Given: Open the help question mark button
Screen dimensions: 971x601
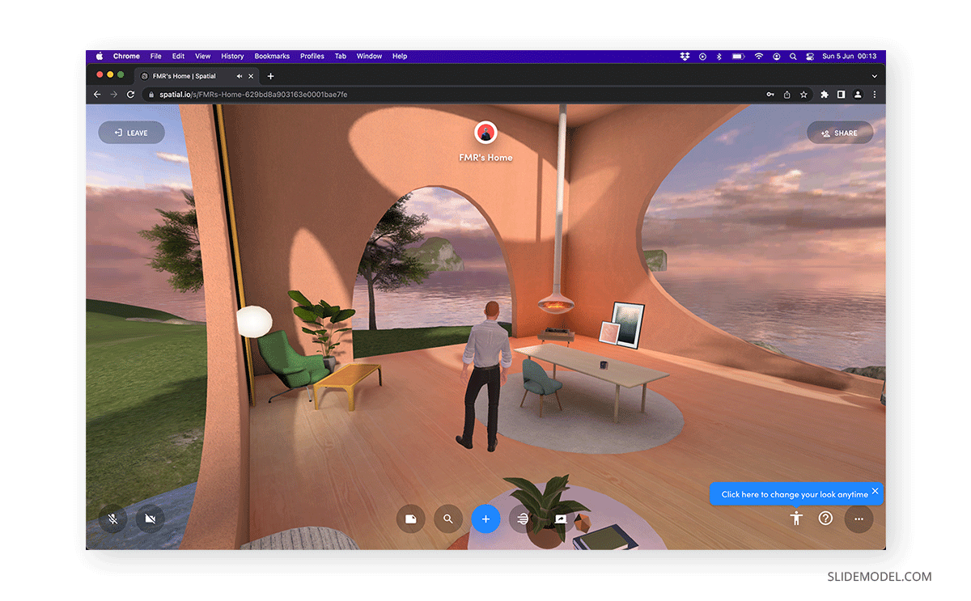Looking at the screenshot, I should point(825,518).
